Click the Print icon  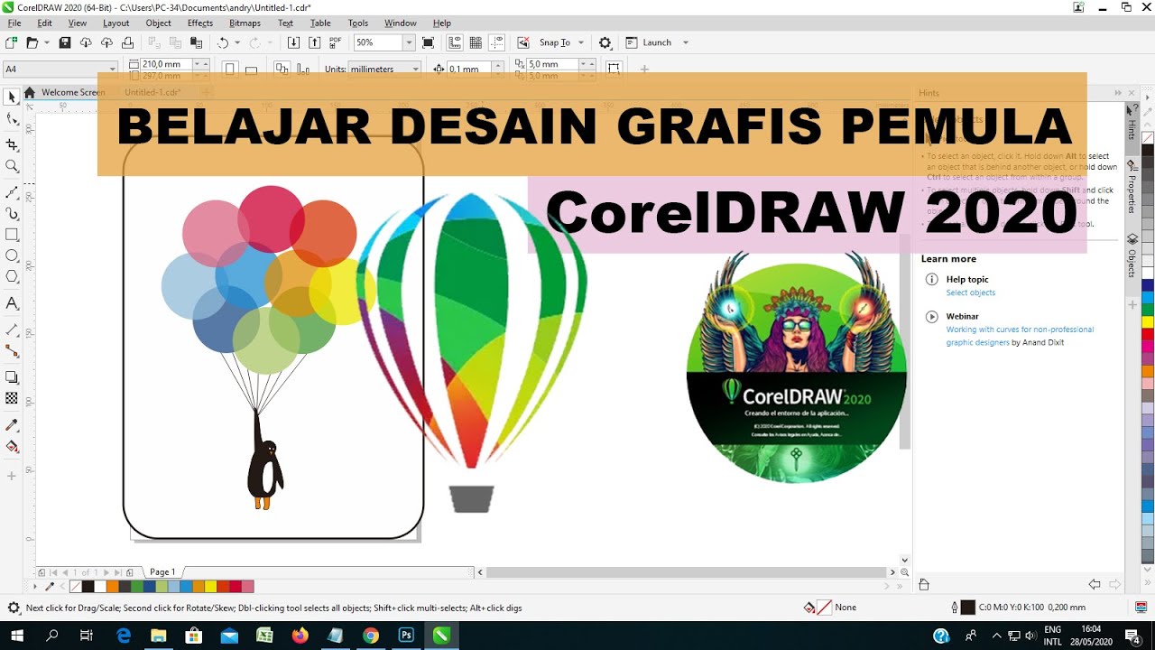click(127, 42)
